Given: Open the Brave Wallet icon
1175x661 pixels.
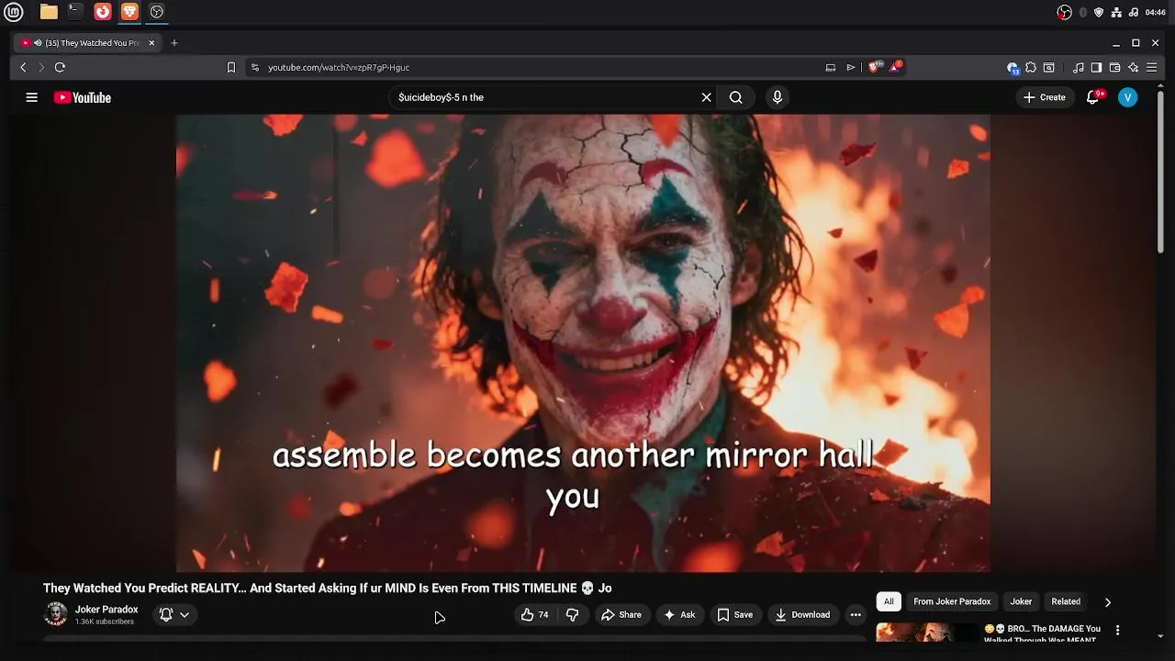Looking at the screenshot, I should [1114, 67].
